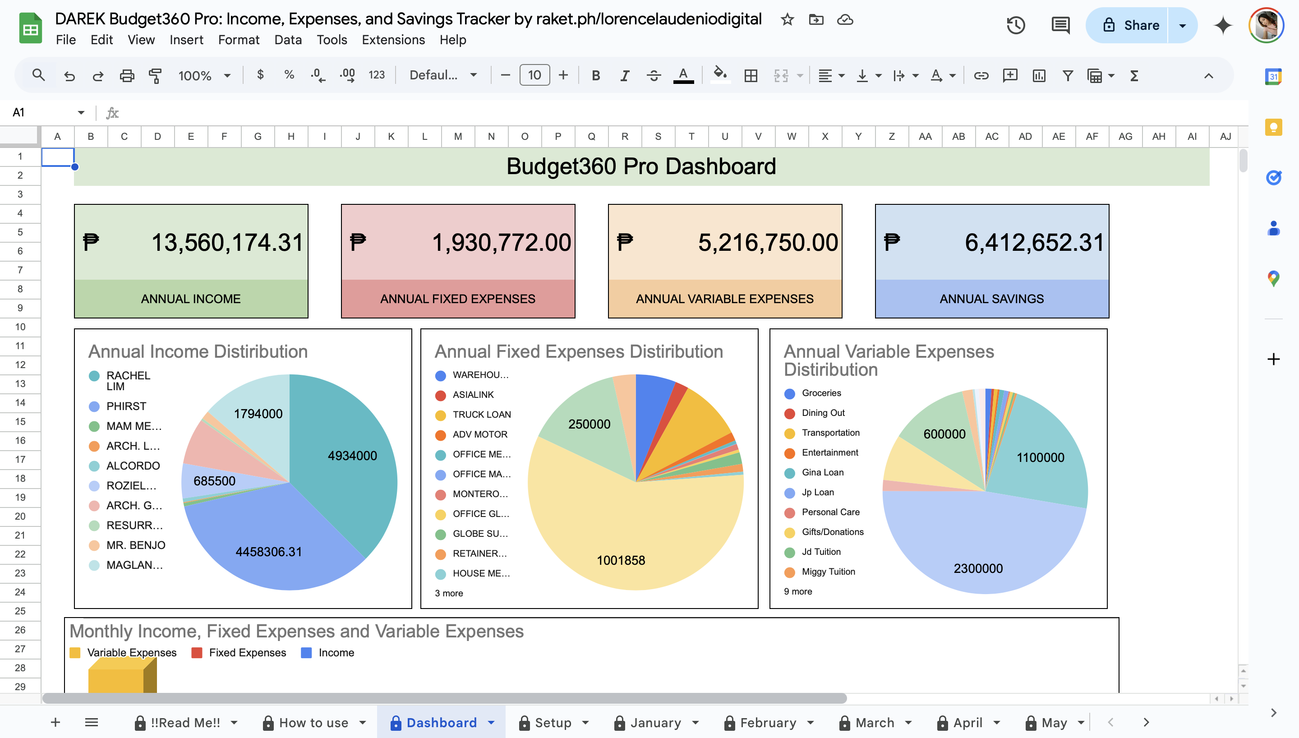1299x738 pixels.
Task: Toggle strikethrough formatting
Action: point(654,75)
